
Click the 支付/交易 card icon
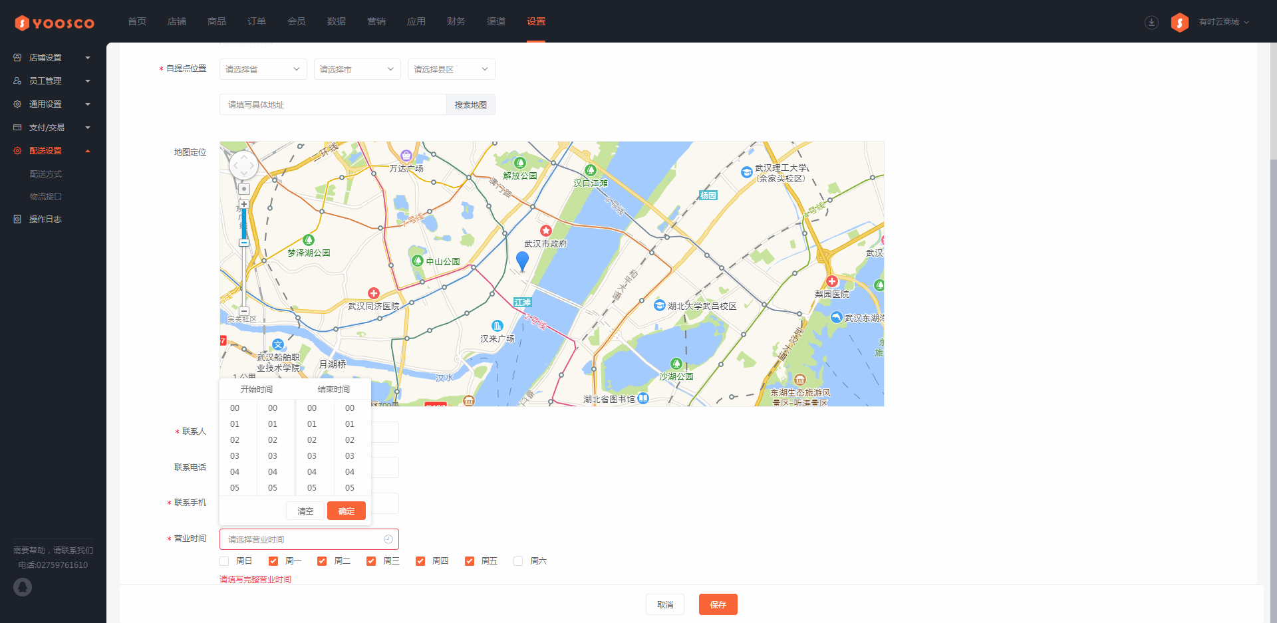(17, 128)
